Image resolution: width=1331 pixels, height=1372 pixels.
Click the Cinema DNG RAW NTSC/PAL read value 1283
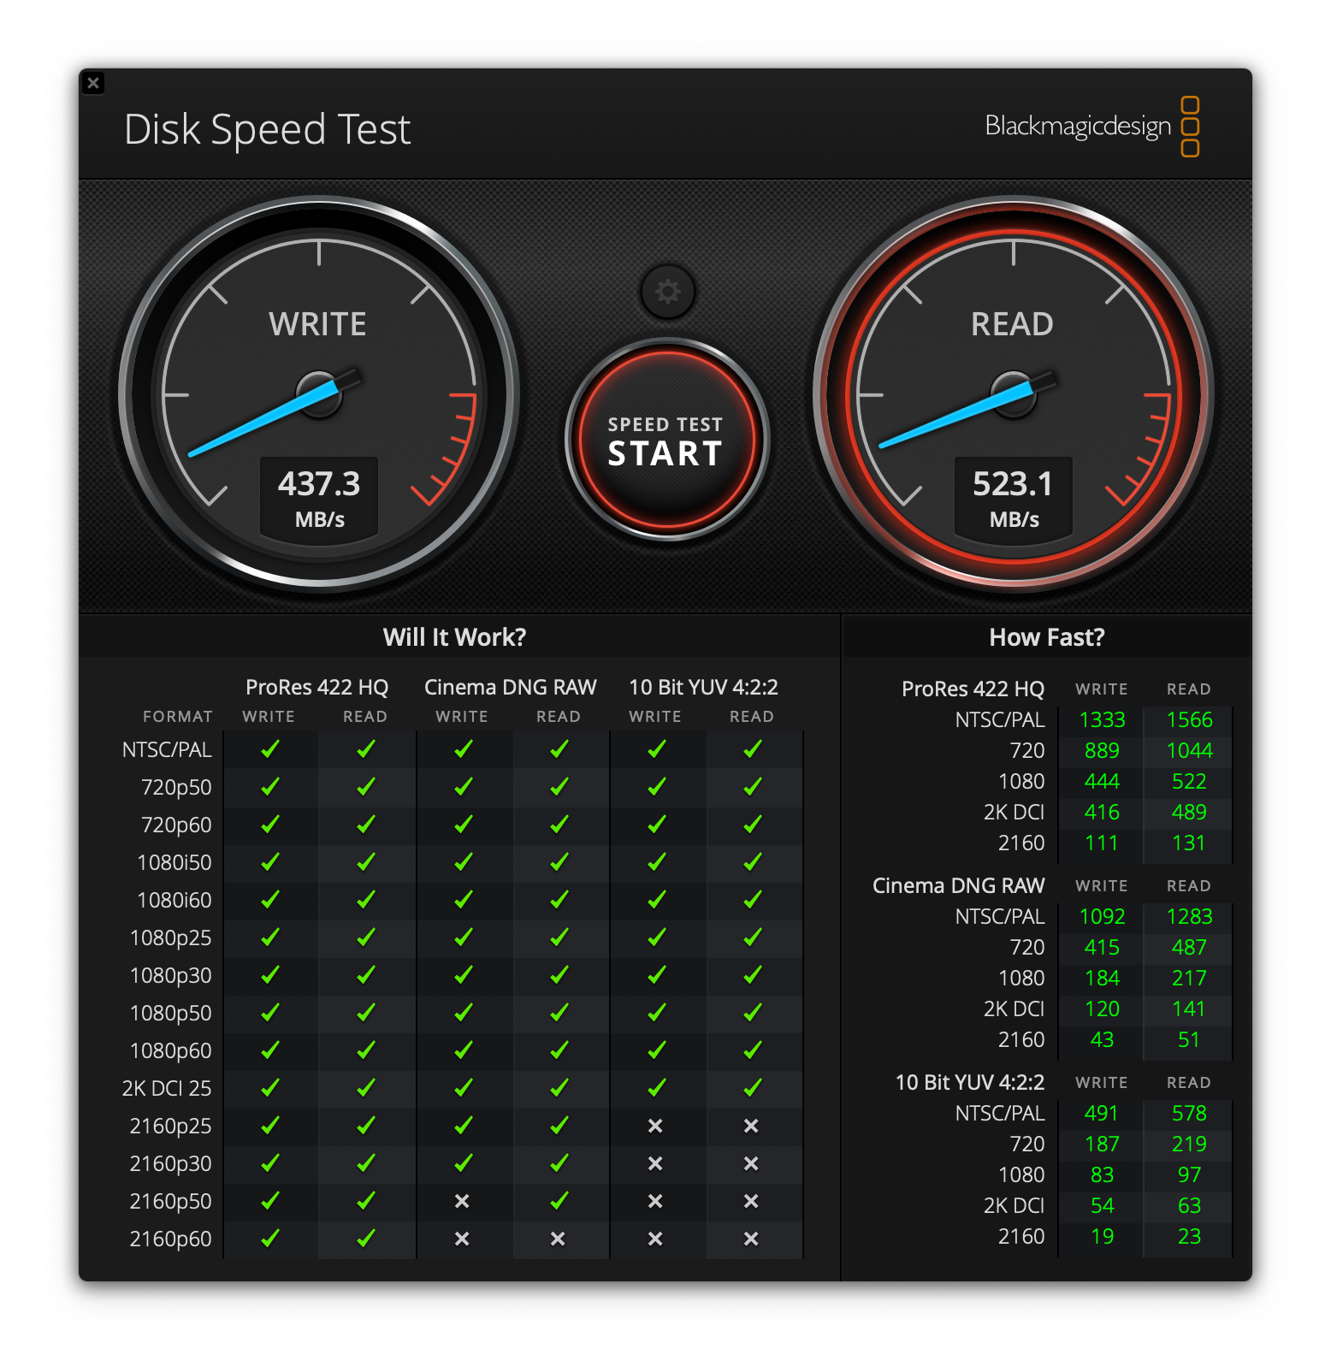1189,917
